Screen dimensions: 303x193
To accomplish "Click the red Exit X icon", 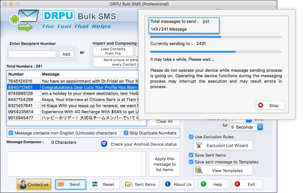I will (237, 184).
